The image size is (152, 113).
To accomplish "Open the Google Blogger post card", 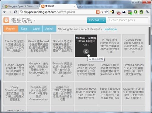I will pos(15,70).
